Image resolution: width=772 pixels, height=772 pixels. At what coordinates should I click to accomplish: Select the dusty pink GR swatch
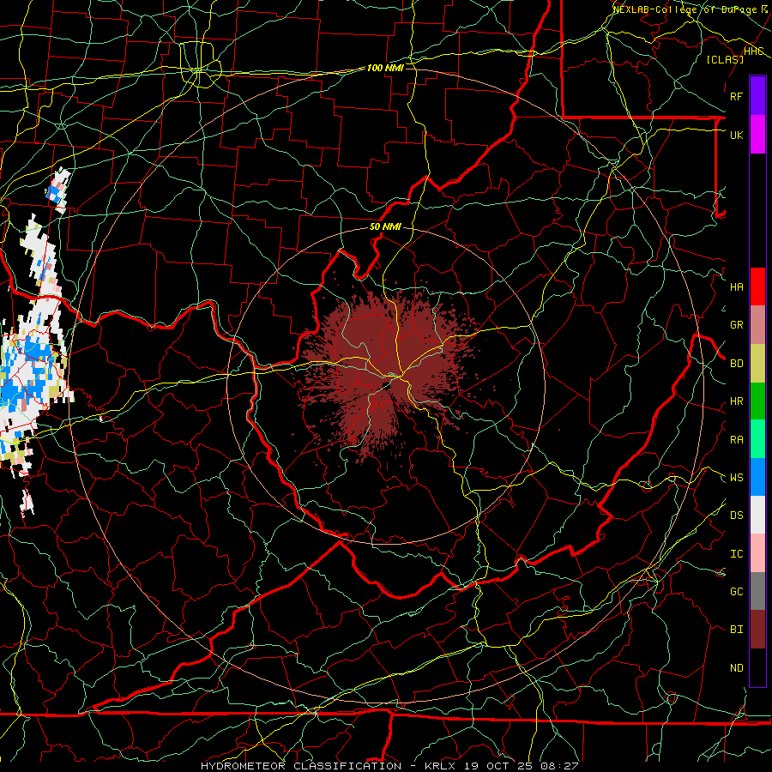[757, 324]
